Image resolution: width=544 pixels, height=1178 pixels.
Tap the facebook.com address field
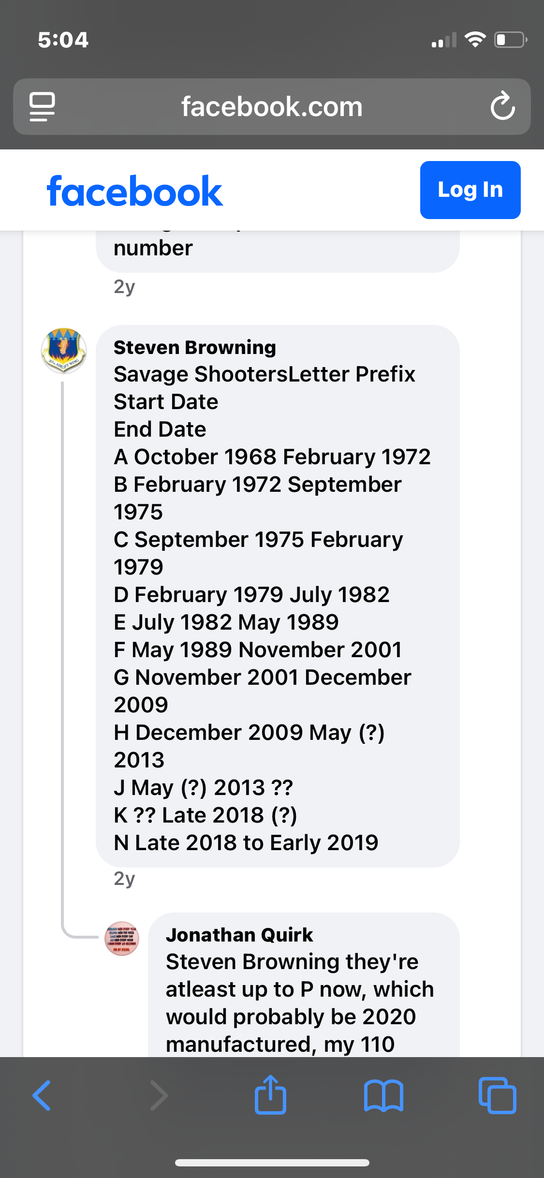pyautogui.click(x=272, y=106)
